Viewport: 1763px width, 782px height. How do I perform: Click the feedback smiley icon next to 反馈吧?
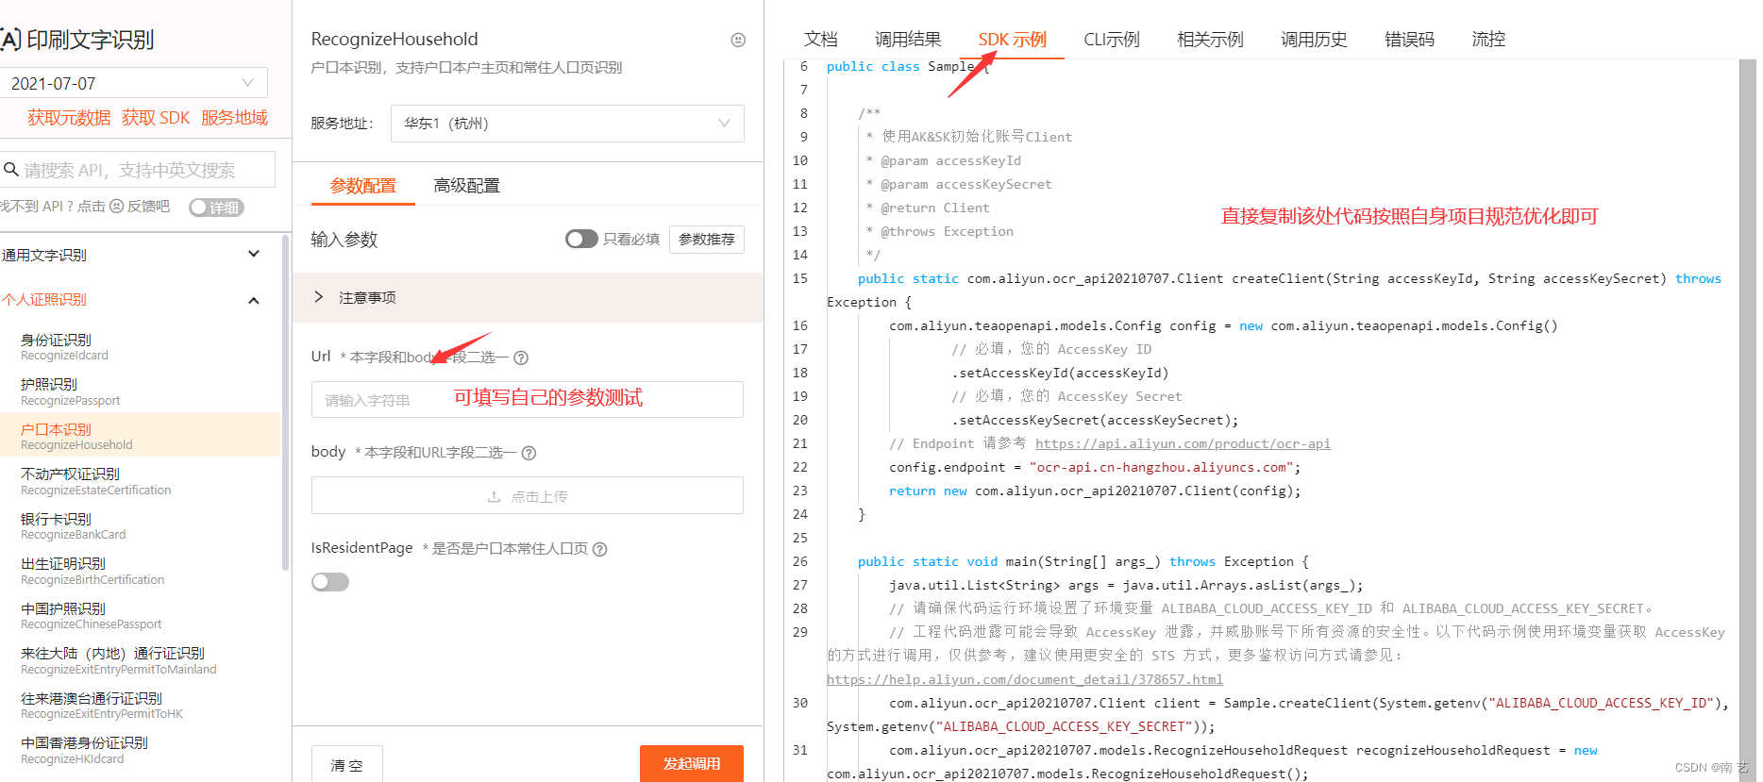117,206
